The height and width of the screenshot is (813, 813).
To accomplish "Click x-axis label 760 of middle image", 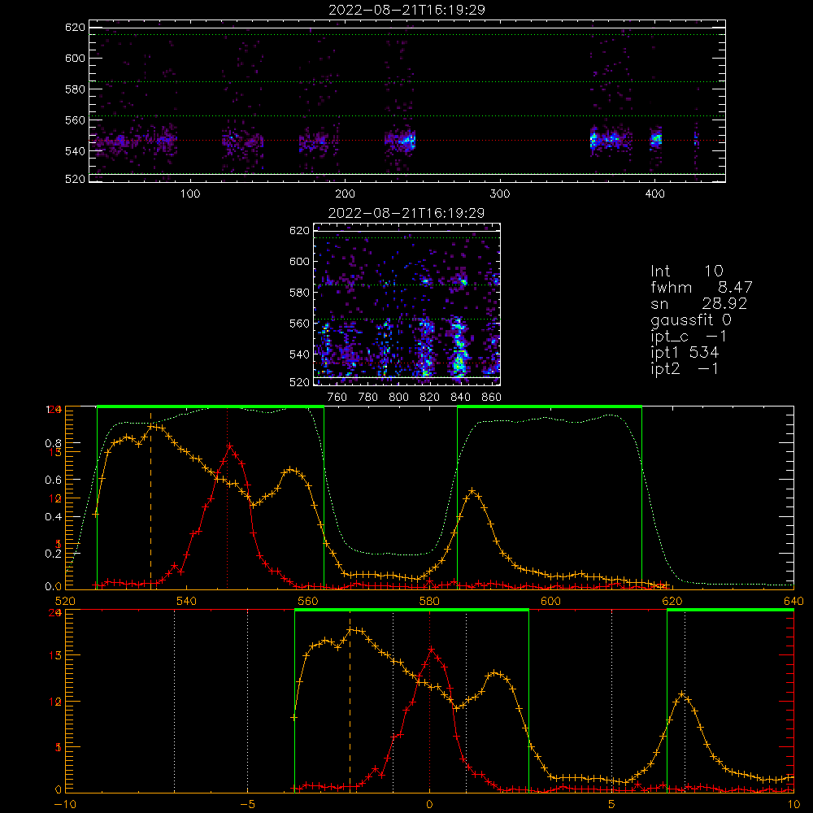I will [x=337, y=398].
